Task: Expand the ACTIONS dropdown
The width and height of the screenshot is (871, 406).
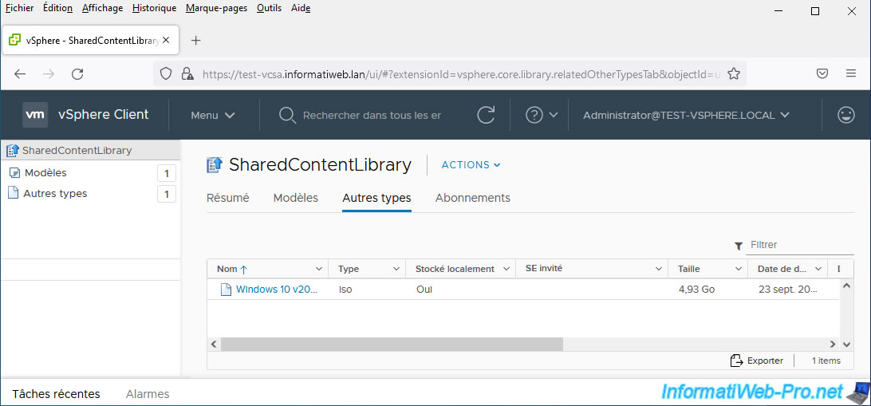Action: pyautogui.click(x=471, y=165)
